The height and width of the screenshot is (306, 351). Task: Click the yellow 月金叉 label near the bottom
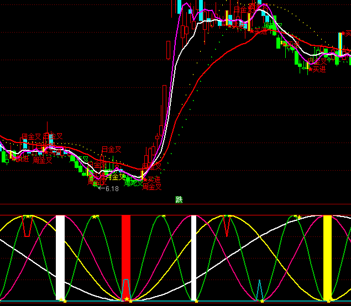point(116,177)
